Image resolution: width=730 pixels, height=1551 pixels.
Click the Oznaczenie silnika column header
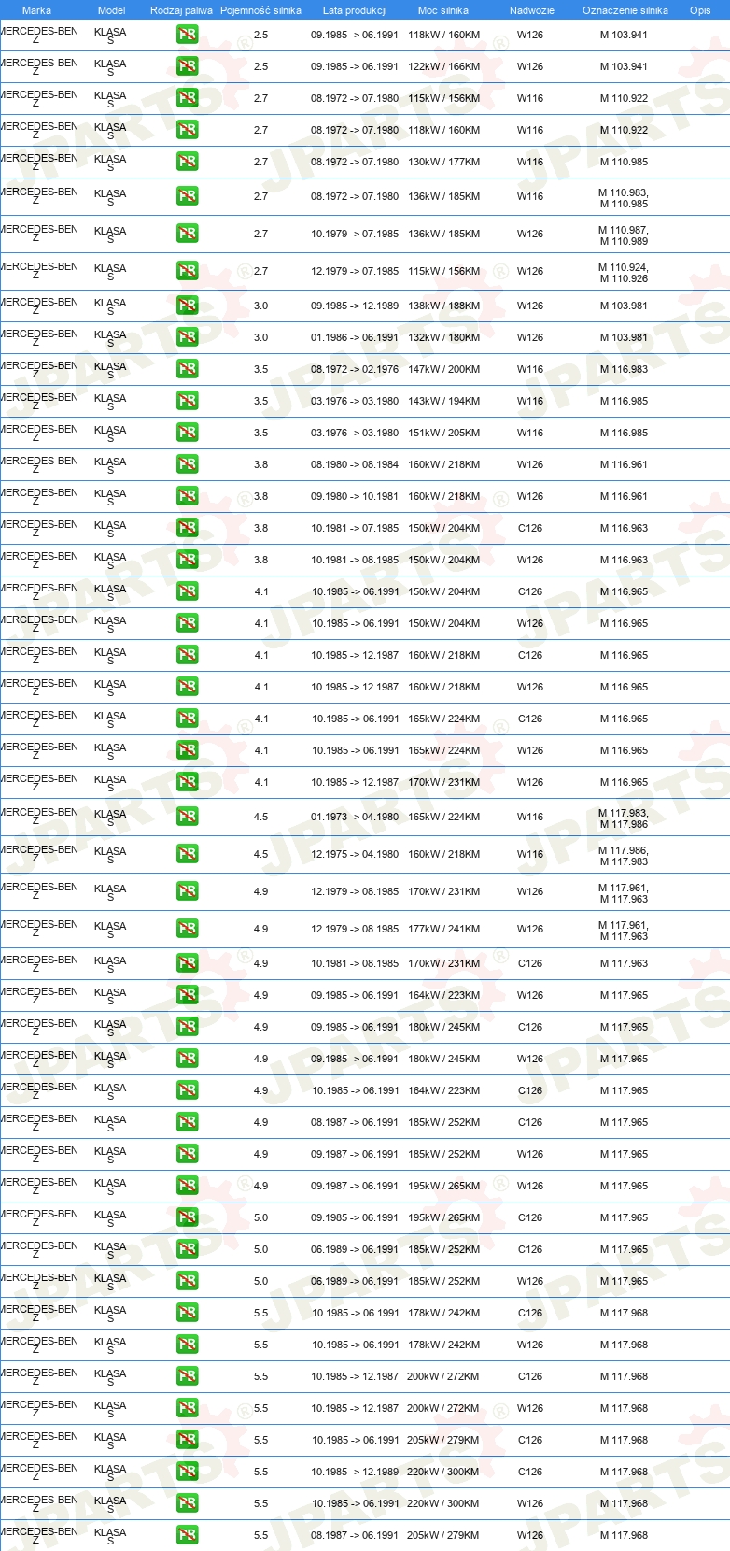(x=625, y=10)
